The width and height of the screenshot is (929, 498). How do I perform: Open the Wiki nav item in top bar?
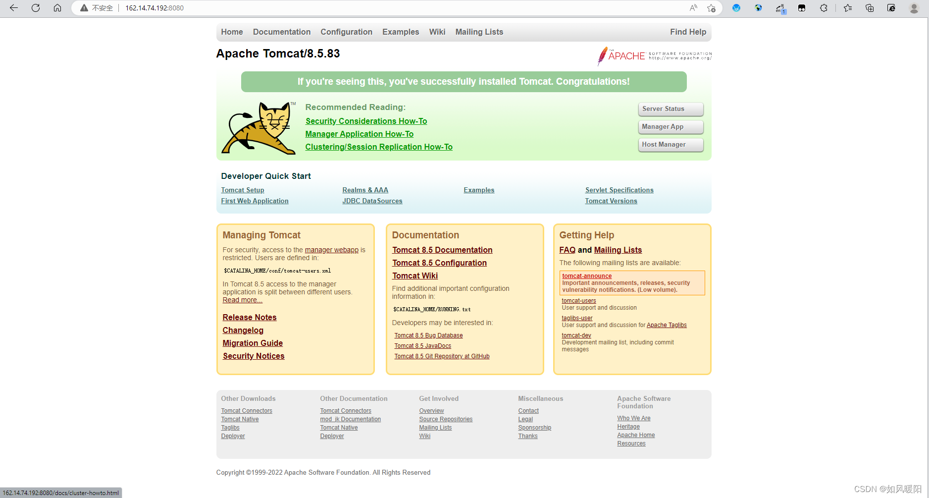(x=437, y=32)
